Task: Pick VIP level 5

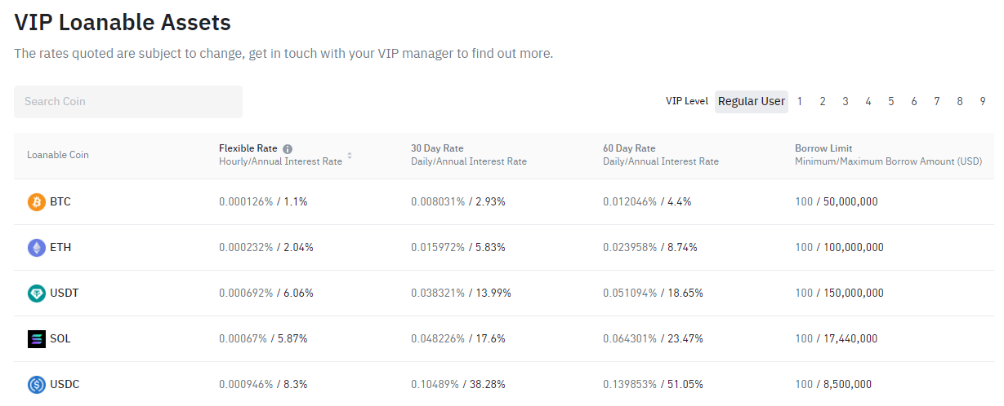Action: (x=891, y=102)
